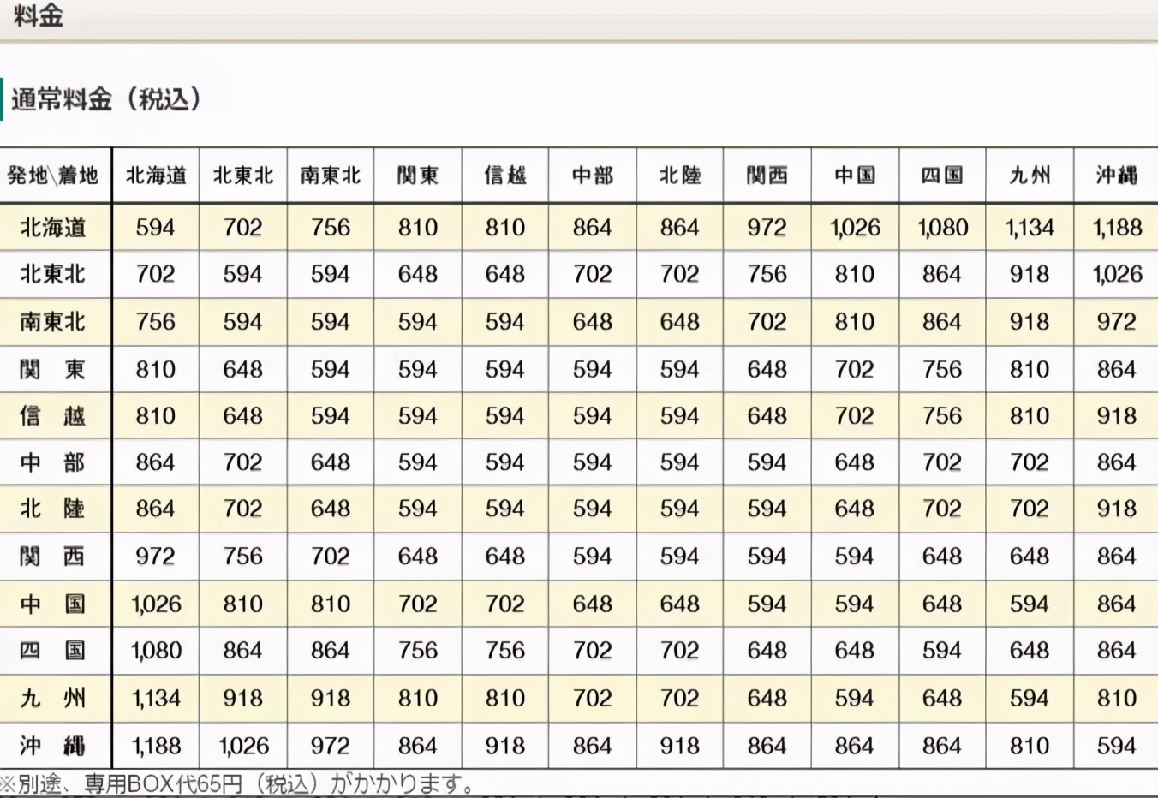Click the 648 fare for 関東 to 北東北
This screenshot has height=798, width=1158.
[242, 369]
